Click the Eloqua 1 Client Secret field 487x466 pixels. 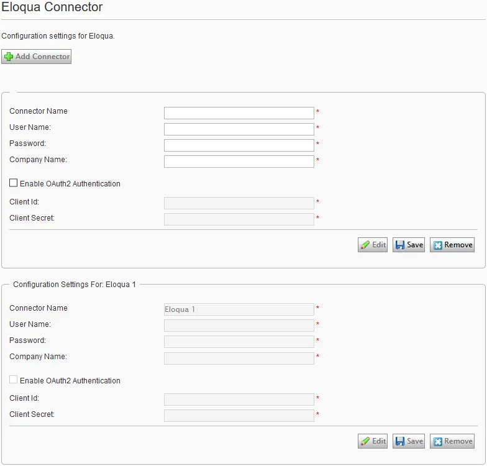tap(239, 416)
